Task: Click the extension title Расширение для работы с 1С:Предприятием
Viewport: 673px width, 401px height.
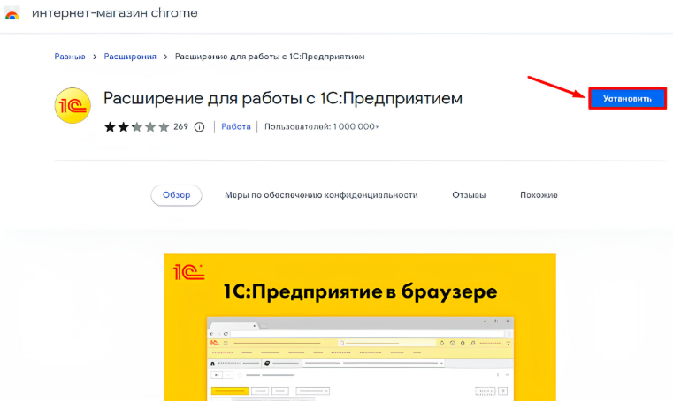Action: point(283,98)
